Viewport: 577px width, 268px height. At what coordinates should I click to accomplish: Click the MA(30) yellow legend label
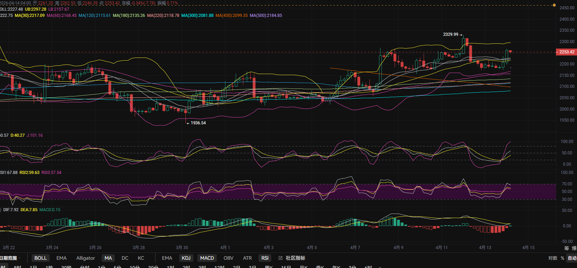[x=30, y=16]
